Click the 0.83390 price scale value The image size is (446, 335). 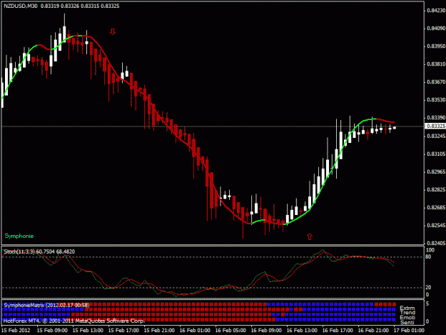click(436, 118)
